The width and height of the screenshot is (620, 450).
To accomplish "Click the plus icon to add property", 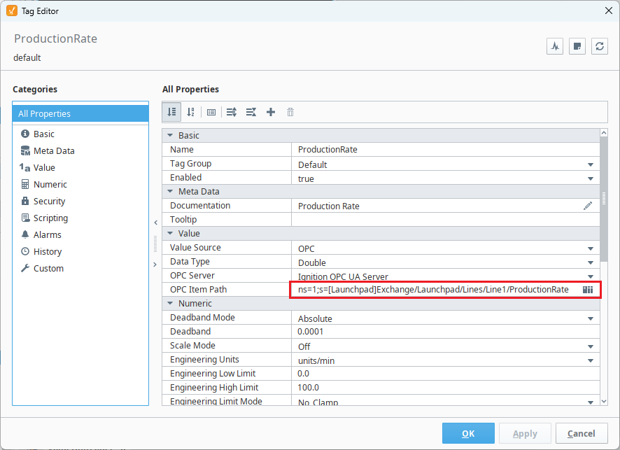I will pos(271,112).
